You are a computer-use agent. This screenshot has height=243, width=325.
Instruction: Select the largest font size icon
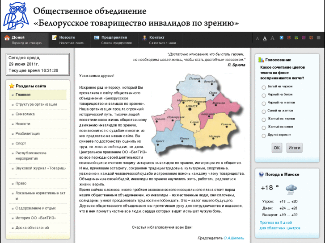coord(272,38)
